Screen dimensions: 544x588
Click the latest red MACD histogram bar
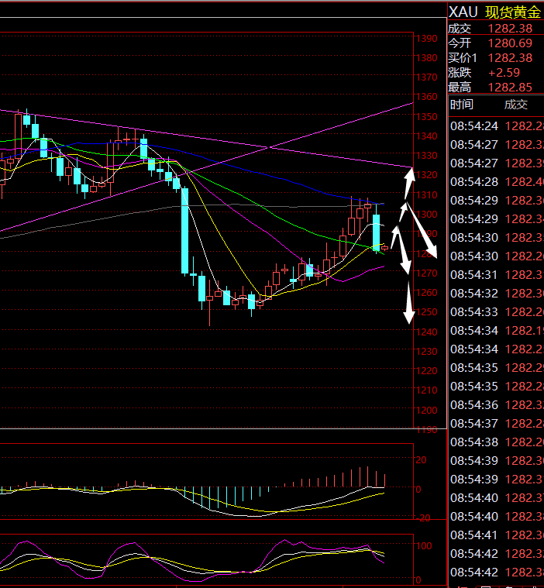[x=384, y=480]
